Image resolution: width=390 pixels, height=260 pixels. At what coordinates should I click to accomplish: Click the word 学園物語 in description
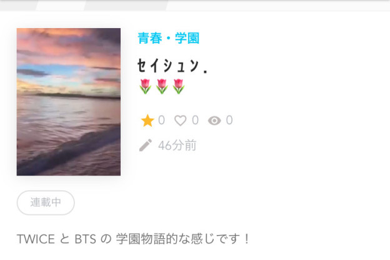(x=141, y=239)
